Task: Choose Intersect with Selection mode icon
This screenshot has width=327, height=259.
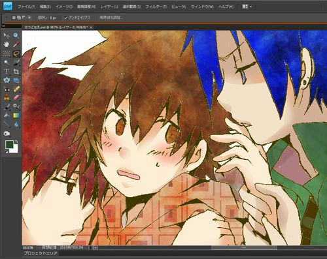Action: click(x=30, y=18)
